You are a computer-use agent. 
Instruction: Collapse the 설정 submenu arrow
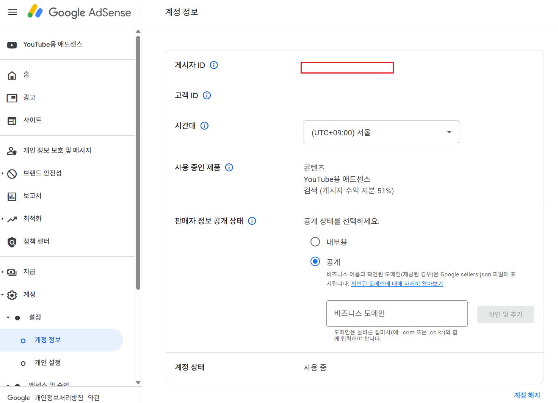(x=8, y=317)
